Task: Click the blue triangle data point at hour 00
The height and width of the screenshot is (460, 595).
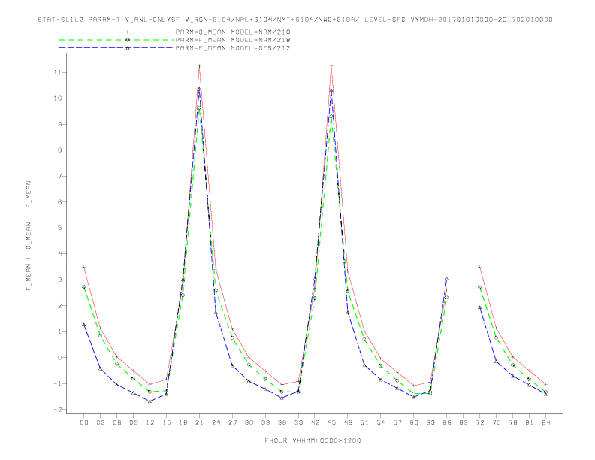Action: 84,325
